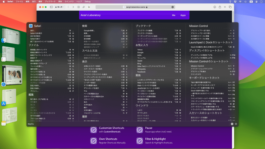Click the ディスプレイの明度を下げる shortcut row

213,55
